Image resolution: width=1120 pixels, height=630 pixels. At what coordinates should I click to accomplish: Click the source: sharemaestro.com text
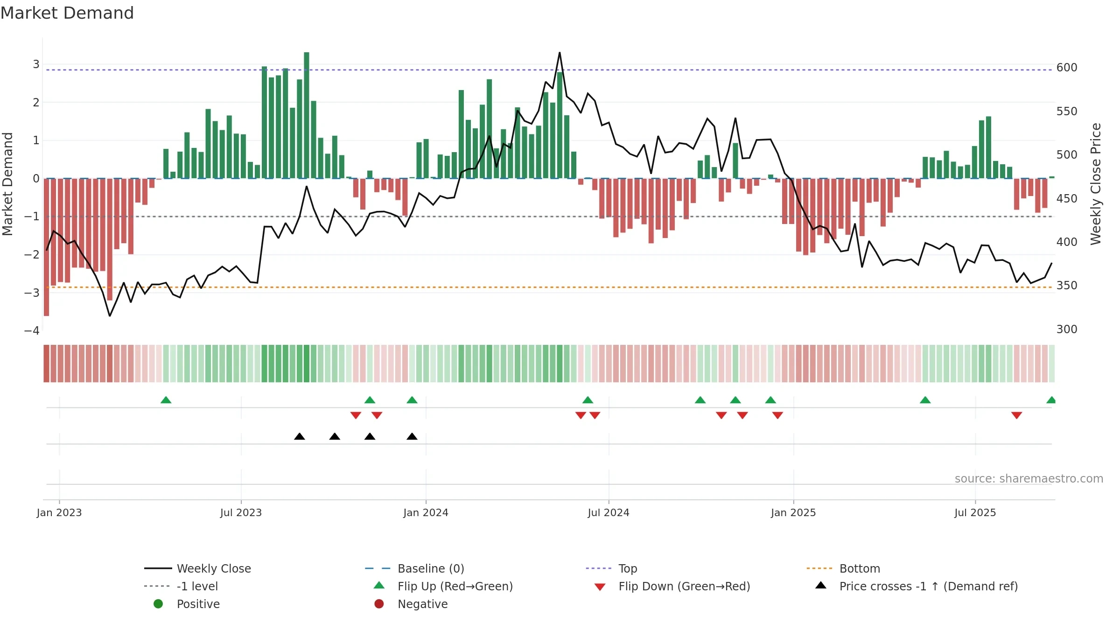[1029, 479]
